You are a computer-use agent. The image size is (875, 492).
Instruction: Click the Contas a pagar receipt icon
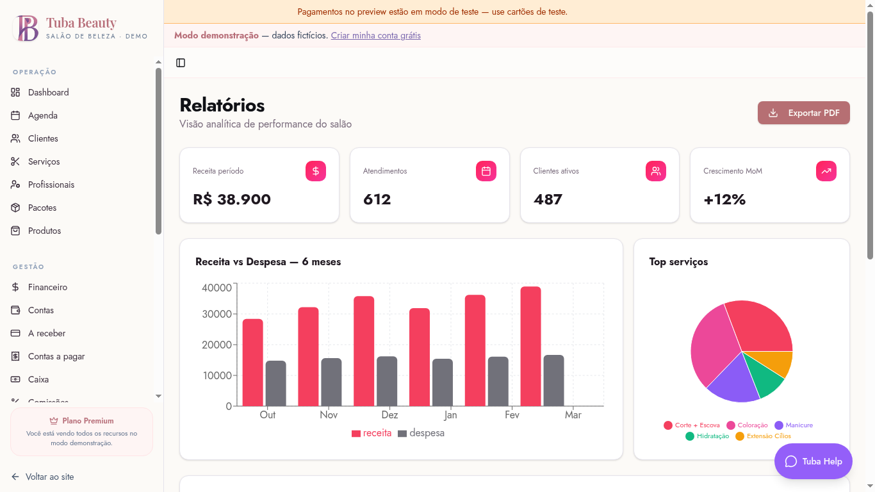(15, 356)
